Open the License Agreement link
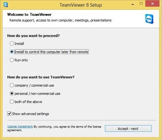This screenshot has height=140, width=162. 20,126
